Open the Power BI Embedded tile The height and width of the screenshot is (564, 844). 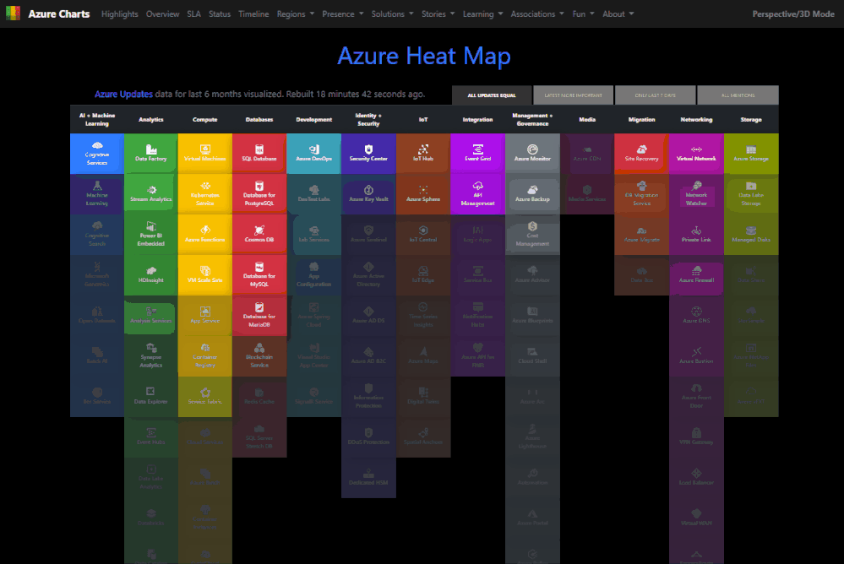(151, 235)
